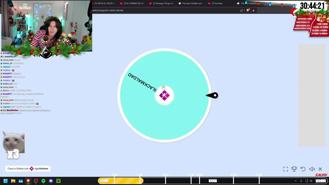The height and width of the screenshot is (185, 329).
Task: Open Minecraft from the taskbar
Action: [58, 181]
